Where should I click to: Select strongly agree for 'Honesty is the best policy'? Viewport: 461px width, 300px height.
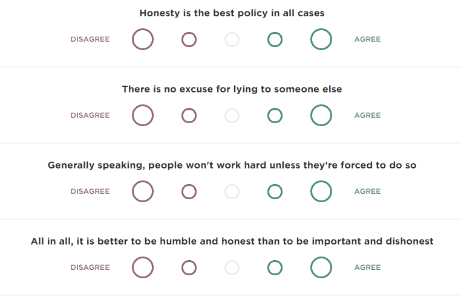coord(321,39)
